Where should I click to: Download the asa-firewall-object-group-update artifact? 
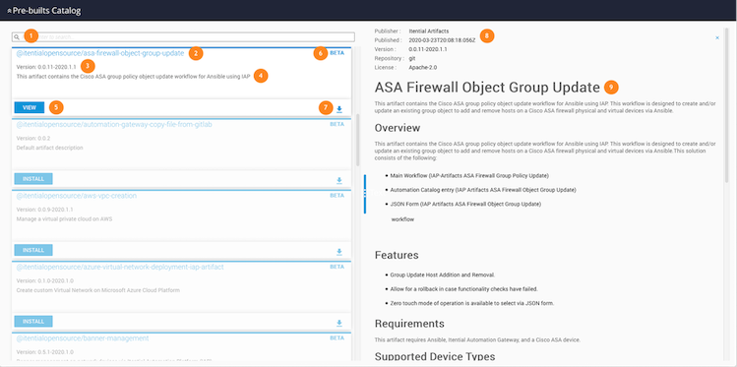click(x=339, y=109)
